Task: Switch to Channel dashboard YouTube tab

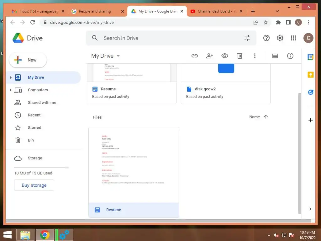Action: click(216, 11)
